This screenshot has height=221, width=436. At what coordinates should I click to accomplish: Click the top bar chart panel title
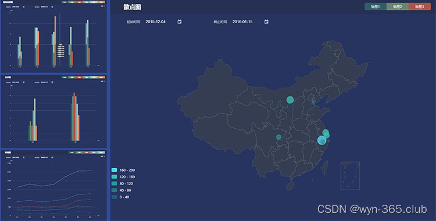tap(8, 2)
